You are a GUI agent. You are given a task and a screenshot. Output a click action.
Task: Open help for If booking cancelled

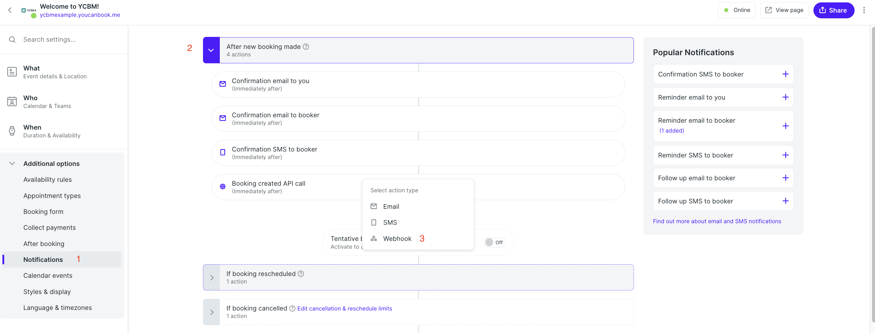pyautogui.click(x=292, y=309)
